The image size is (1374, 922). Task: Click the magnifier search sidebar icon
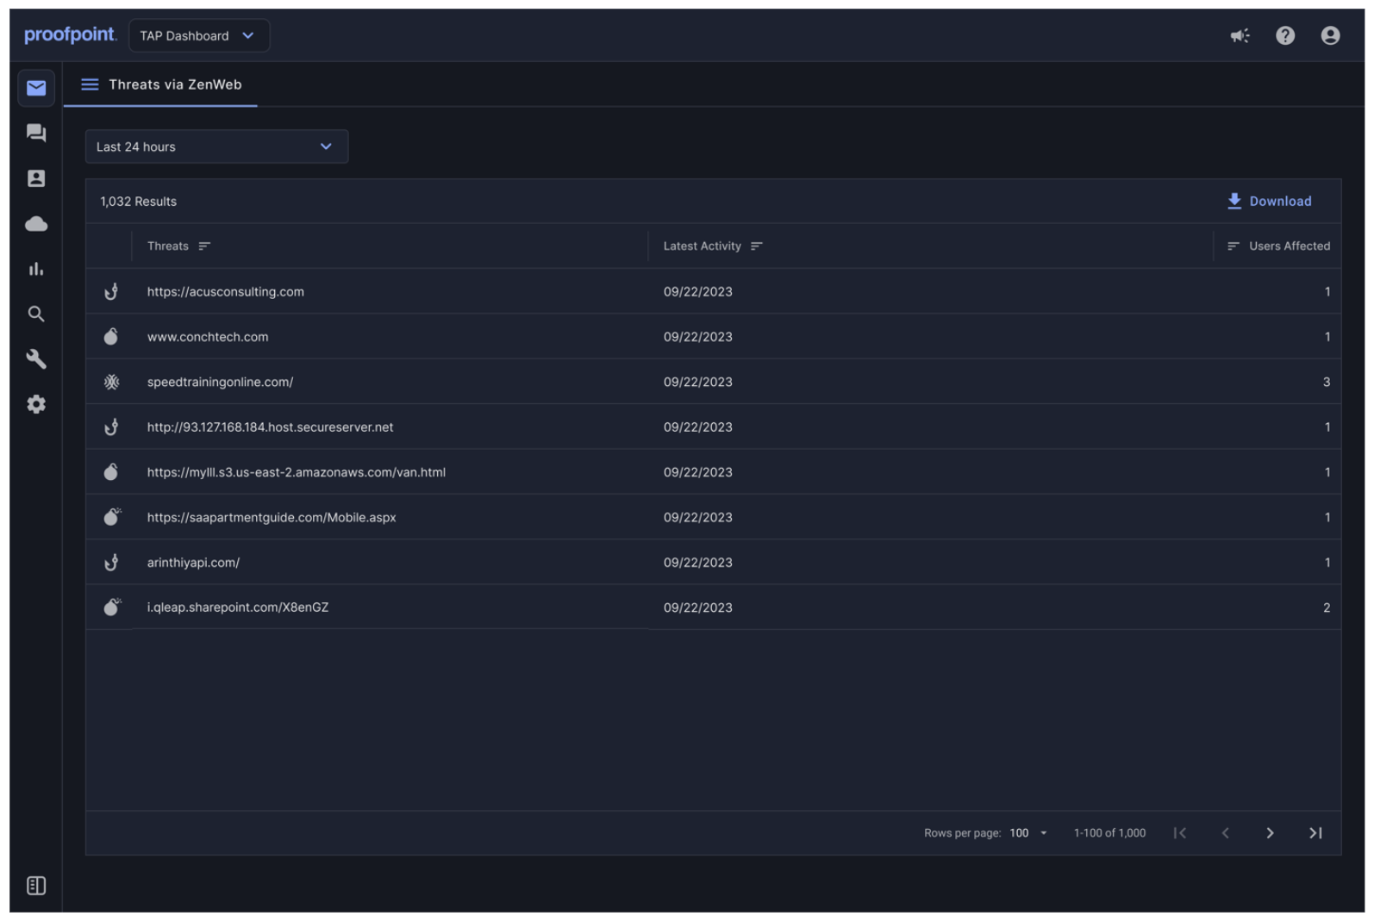point(36,315)
